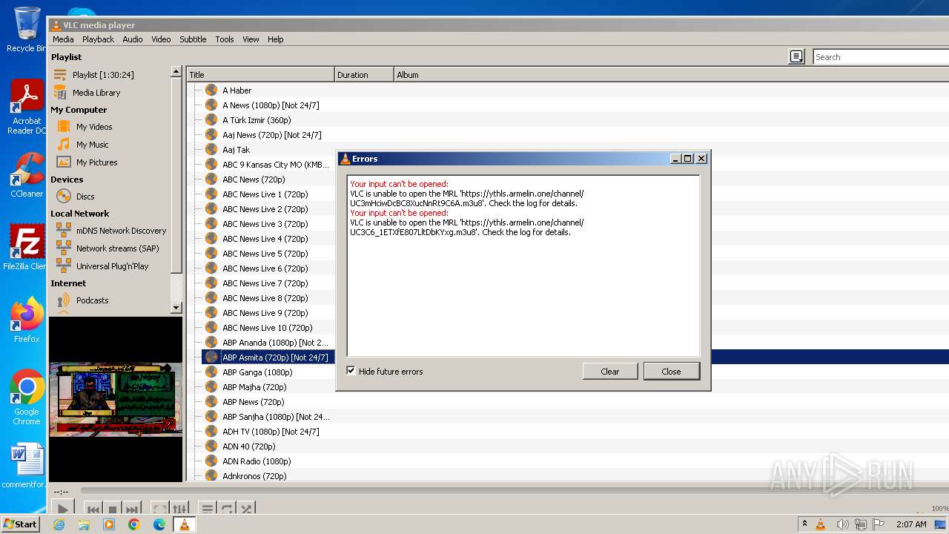Click Close button in Errors dialog
Image resolution: width=949 pixels, height=534 pixels.
coord(671,372)
